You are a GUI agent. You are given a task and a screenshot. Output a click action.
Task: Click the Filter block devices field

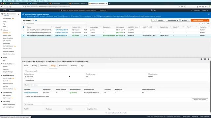click(56, 85)
